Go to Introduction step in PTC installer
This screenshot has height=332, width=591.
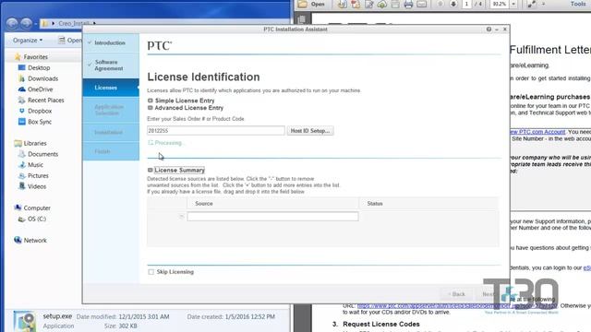coord(111,43)
